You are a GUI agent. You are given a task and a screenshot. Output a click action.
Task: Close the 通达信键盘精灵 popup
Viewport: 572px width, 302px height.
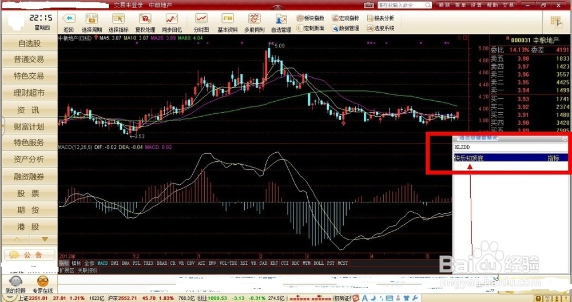565,138
